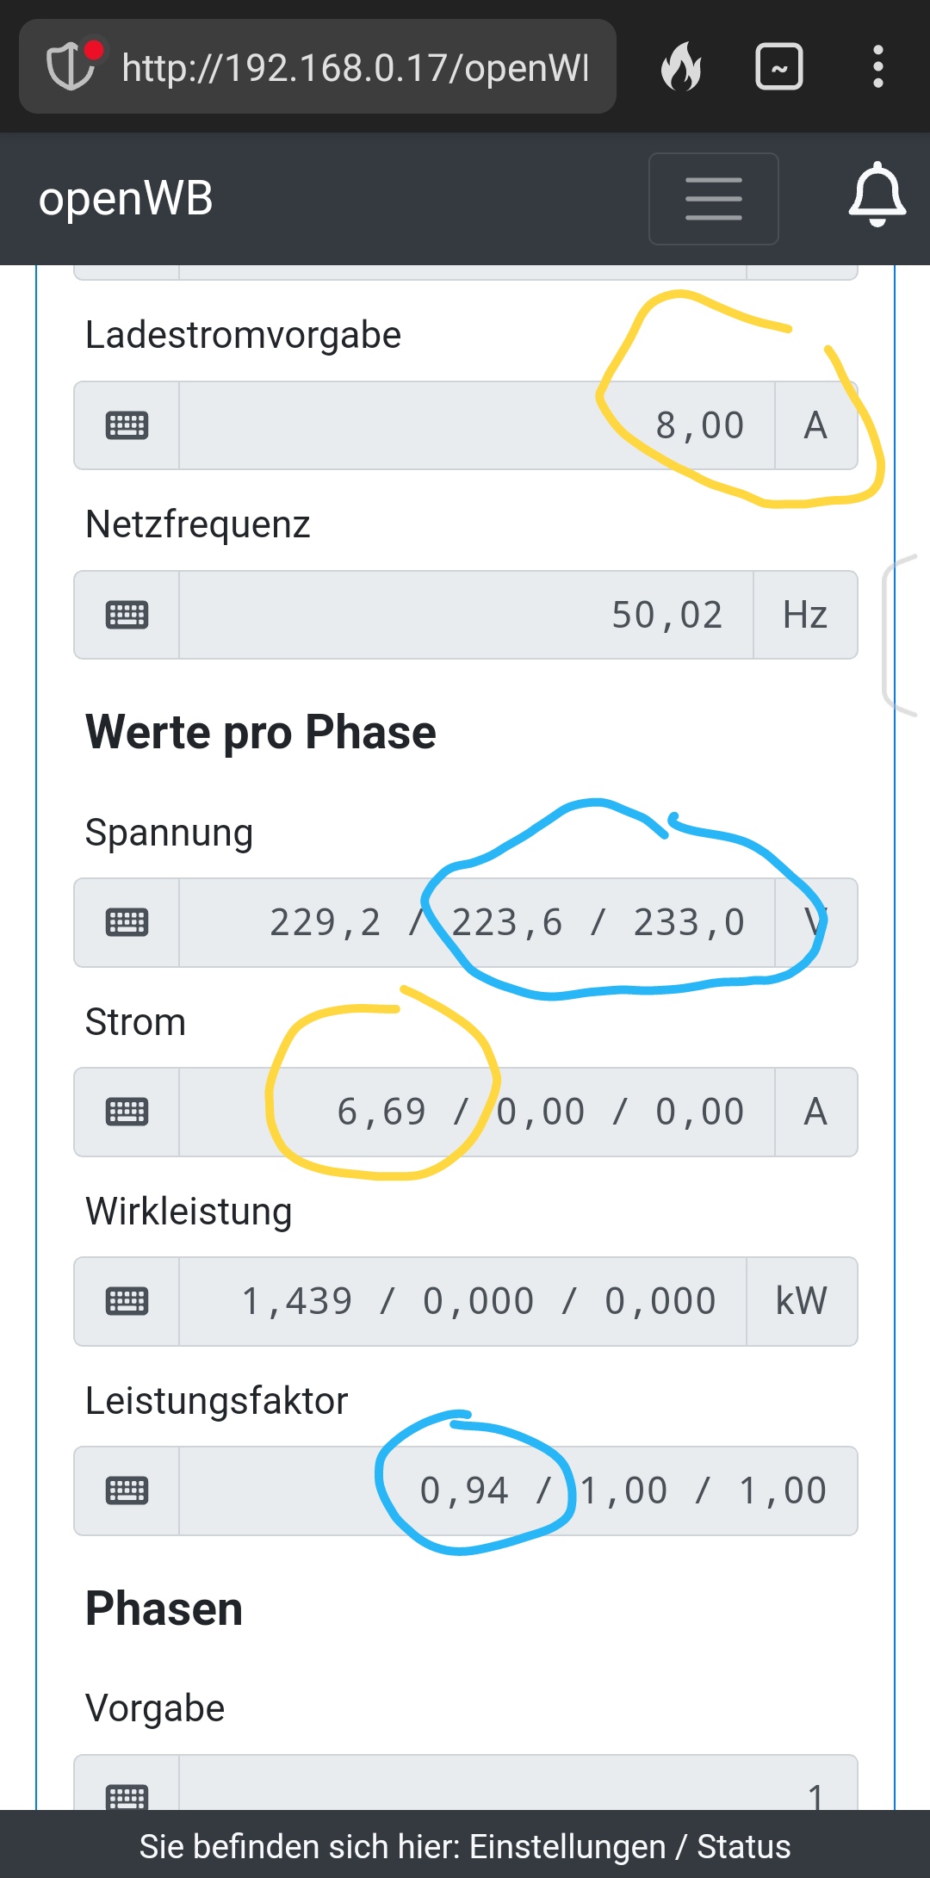This screenshot has height=1878, width=930.
Task: Select the Leistungsfaktor values field
Action: (517, 1491)
